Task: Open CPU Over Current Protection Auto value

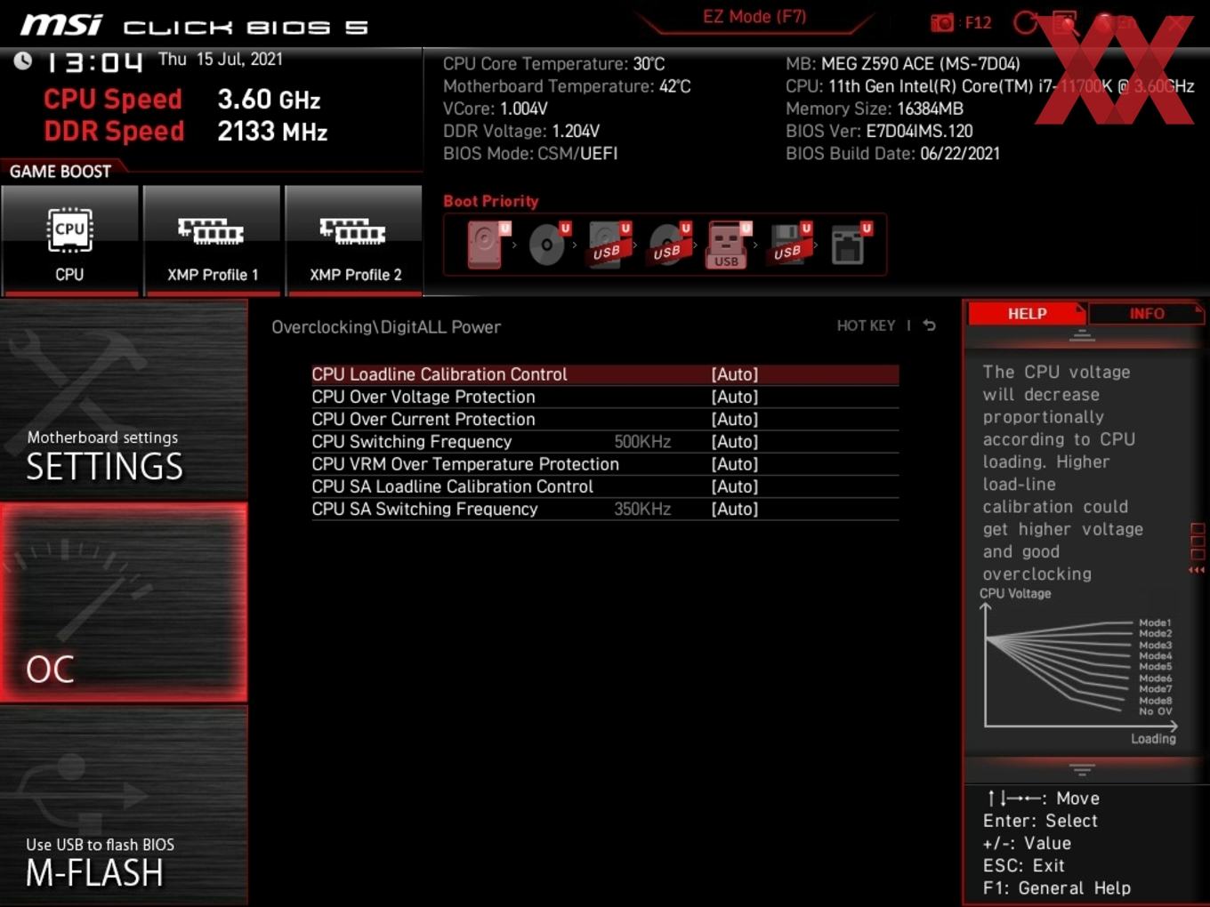Action: 735,419
